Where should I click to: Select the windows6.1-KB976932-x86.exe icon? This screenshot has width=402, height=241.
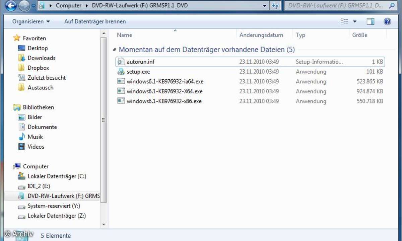point(121,101)
